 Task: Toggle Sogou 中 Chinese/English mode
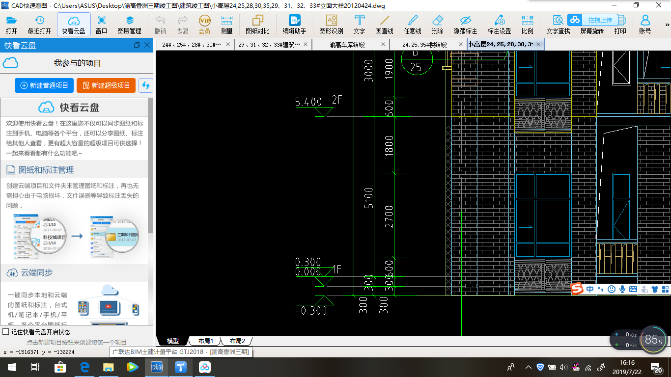(590, 289)
